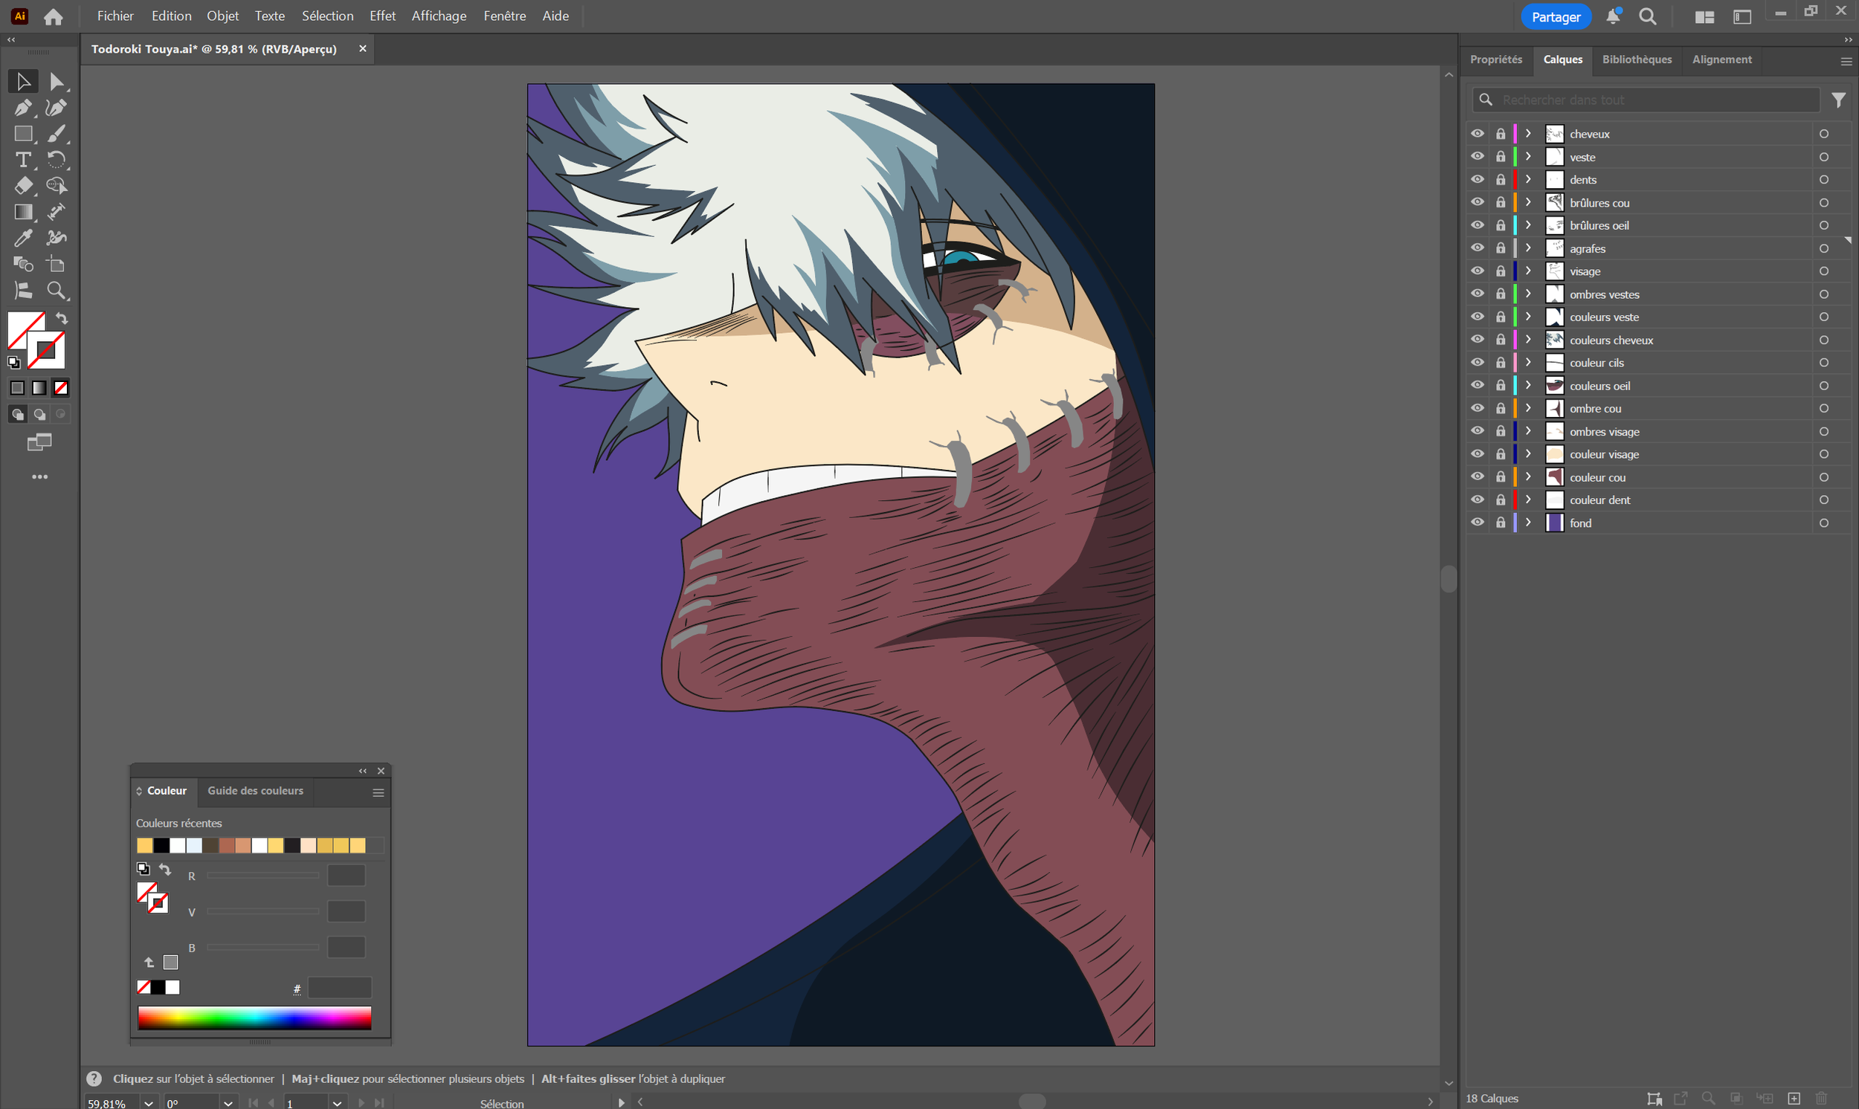Open the Effet menu

click(x=382, y=16)
